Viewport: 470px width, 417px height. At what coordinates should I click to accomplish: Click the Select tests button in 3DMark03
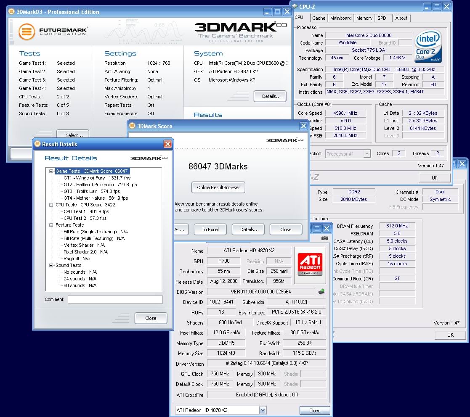[73, 134]
